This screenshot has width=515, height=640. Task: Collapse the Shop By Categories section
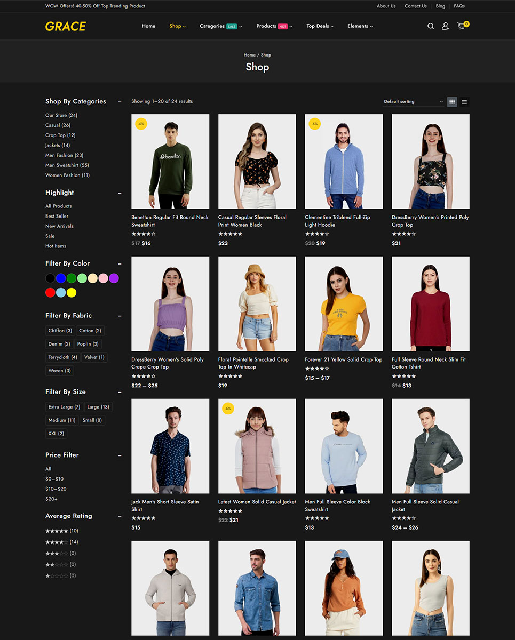[x=120, y=101]
